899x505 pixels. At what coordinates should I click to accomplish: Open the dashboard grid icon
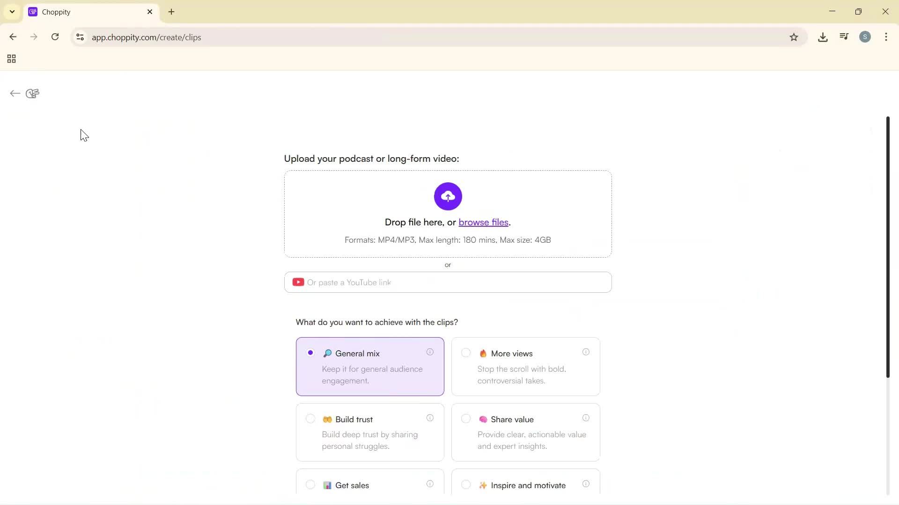pyautogui.click(x=11, y=58)
